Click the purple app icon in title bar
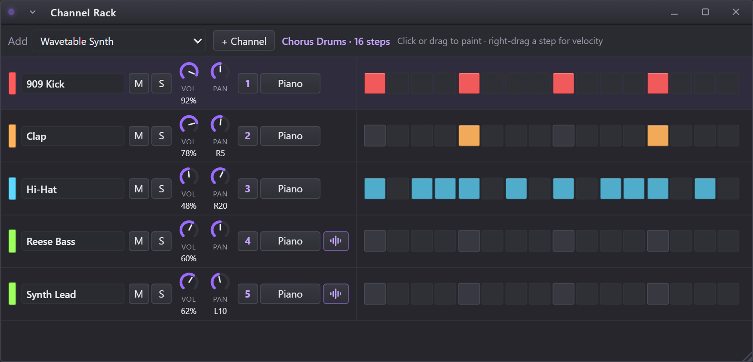Viewport: 753px width, 362px height. pyautogui.click(x=11, y=12)
